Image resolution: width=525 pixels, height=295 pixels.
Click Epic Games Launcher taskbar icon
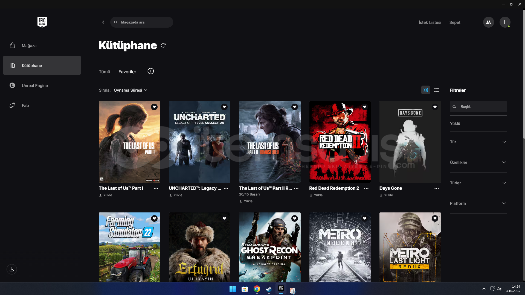pos(281,289)
